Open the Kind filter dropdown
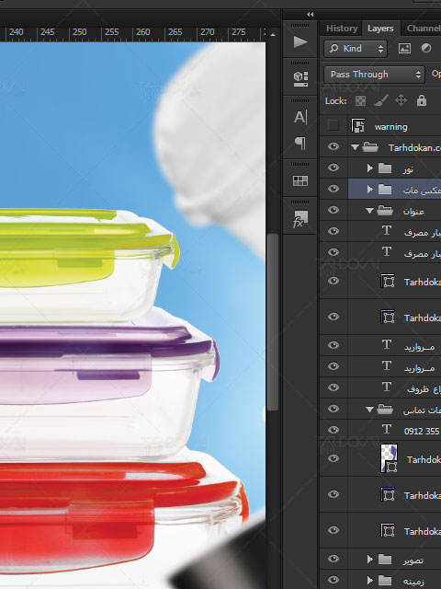The width and height of the screenshot is (441, 589). coord(356,49)
